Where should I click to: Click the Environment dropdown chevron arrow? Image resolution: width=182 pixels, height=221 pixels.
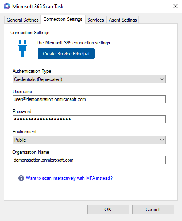[x=162, y=140]
